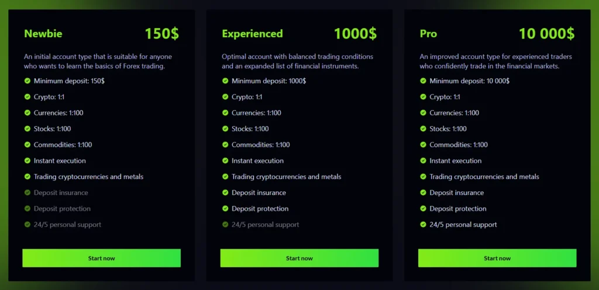Click the Newbie plan title
The width and height of the screenshot is (599, 290).
click(x=43, y=34)
